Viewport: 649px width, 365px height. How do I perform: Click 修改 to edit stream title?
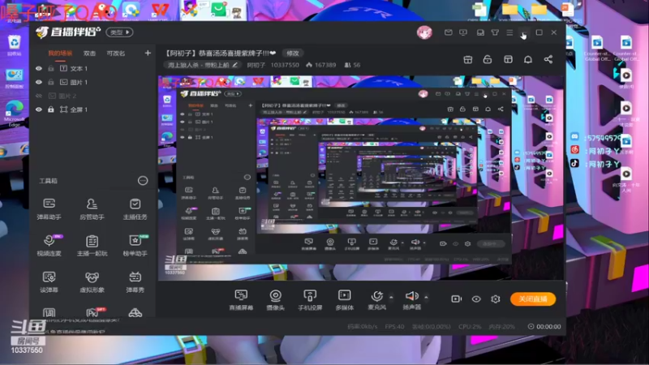[x=293, y=53]
